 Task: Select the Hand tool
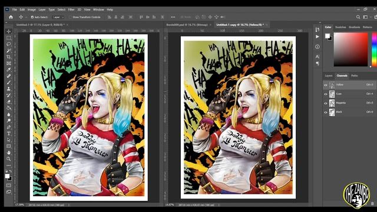(x=9, y=153)
